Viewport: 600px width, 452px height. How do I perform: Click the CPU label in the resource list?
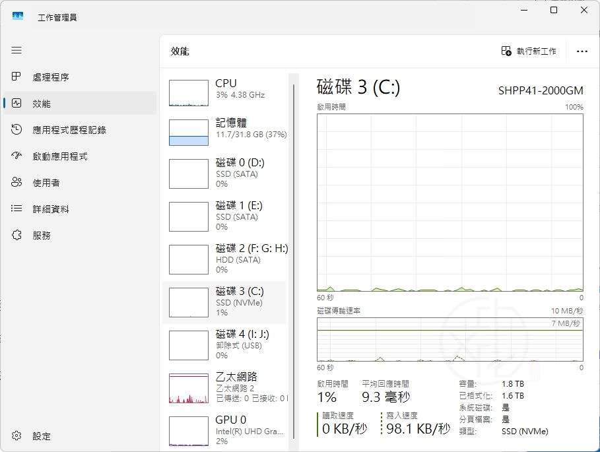click(226, 83)
